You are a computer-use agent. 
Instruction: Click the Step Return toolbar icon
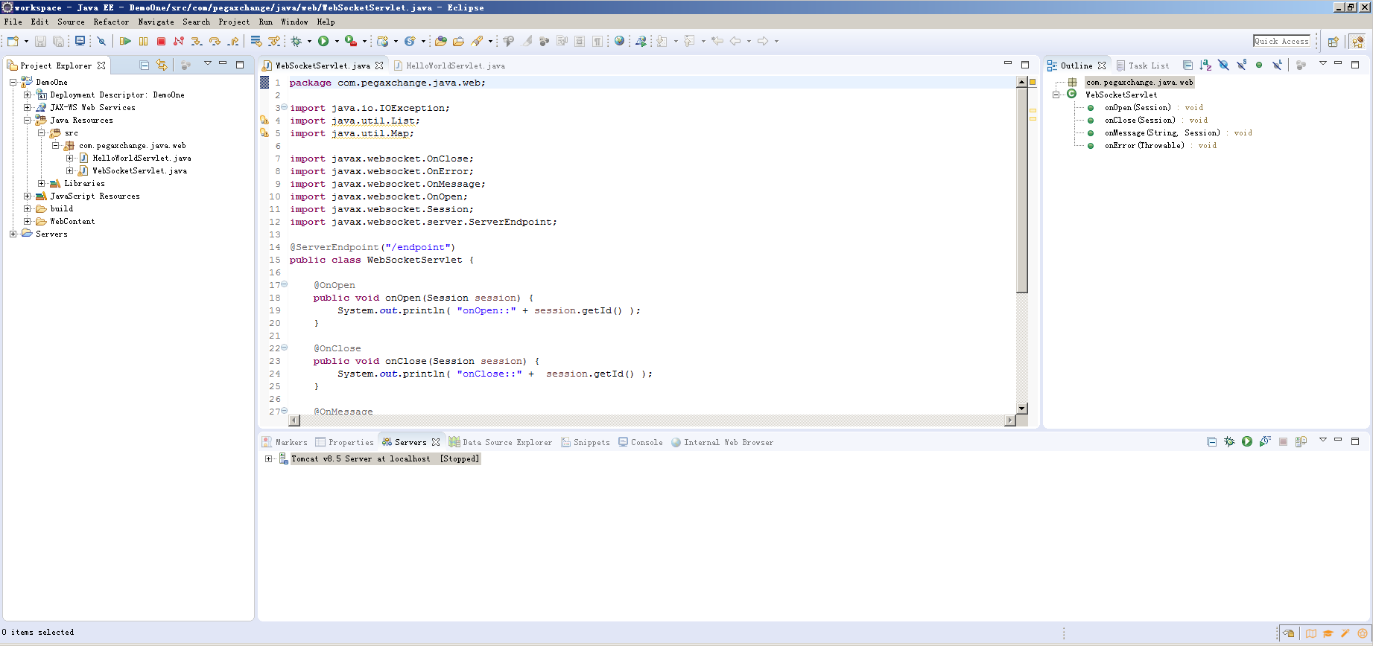[234, 41]
